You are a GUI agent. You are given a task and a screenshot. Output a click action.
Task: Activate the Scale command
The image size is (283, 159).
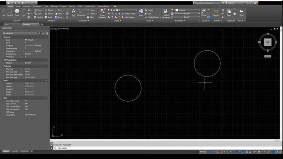pyautogui.click(x=48, y=17)
